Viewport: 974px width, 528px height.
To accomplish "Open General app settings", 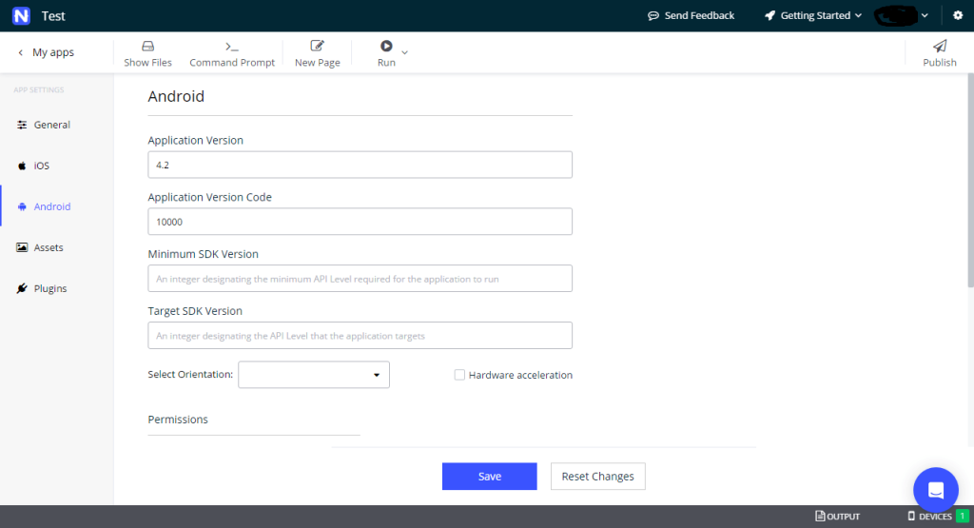I will (44, 125).
